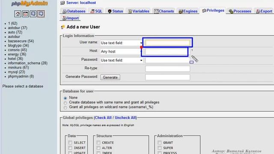Select the None database radio button
274x154 pixels.
(65, 98)
